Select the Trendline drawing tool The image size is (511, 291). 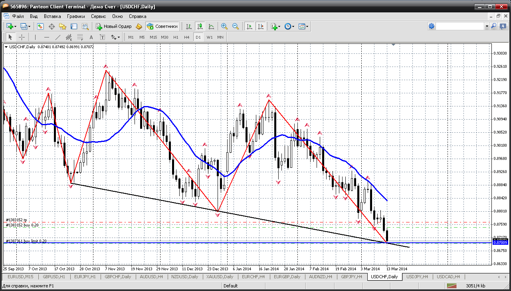(x=57, y=37)
